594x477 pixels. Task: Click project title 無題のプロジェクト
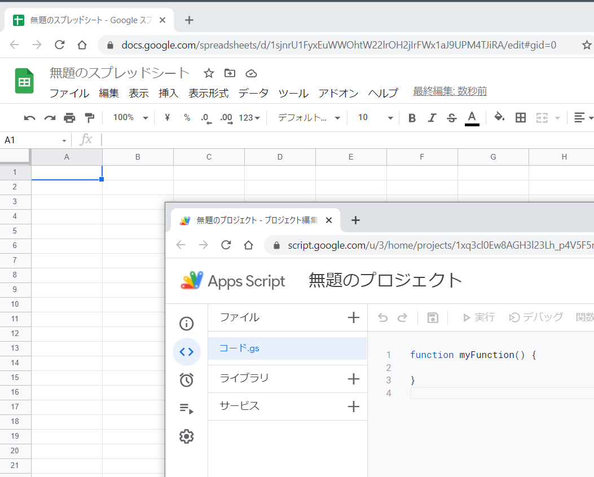385,281
